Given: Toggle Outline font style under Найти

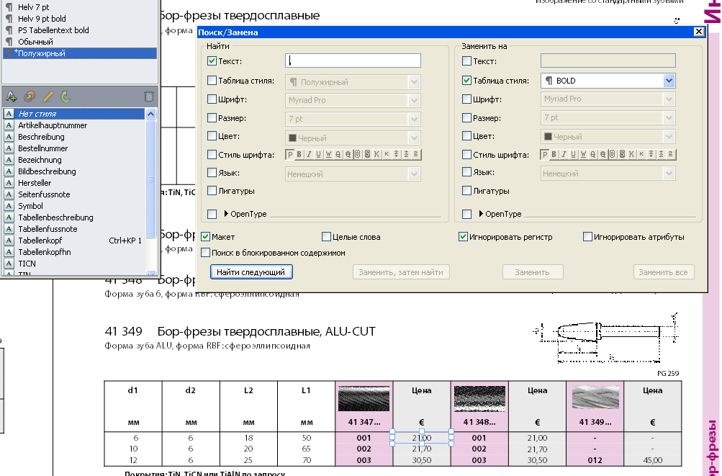Looking at the screenshot, I should [357, 155].
